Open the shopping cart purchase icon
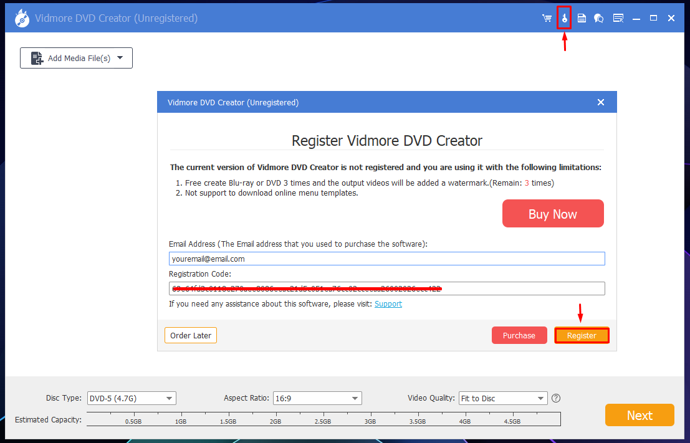This screenshot has width=690, height=443. pos(547,18)
